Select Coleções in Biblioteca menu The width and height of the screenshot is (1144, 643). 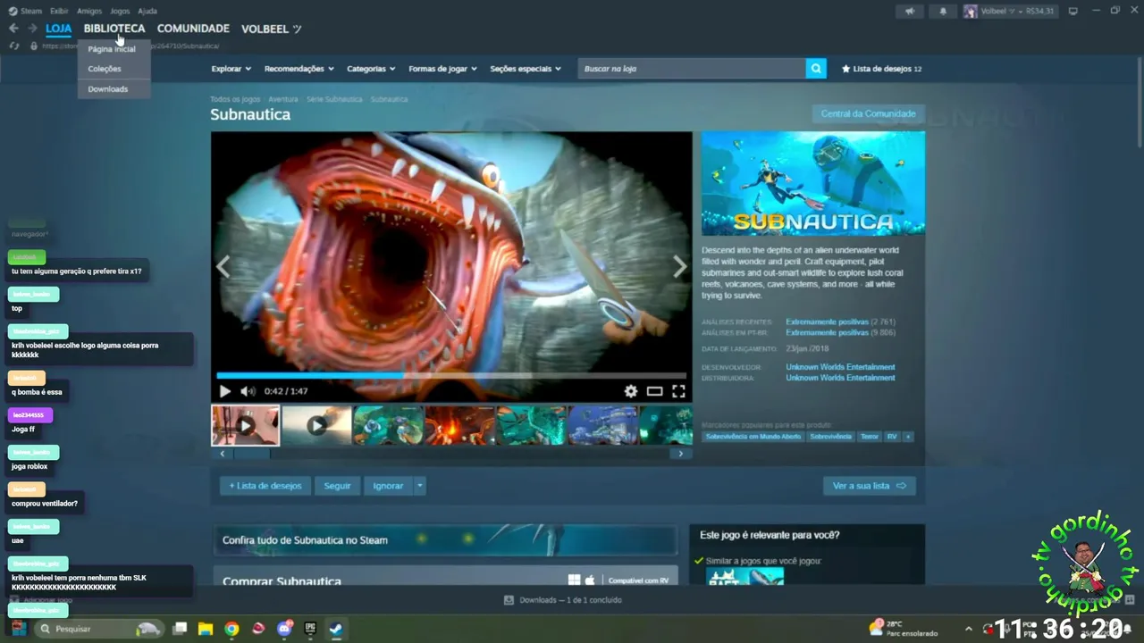105,69
